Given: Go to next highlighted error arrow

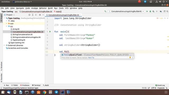Looking at the screenshot, I should [x=167, y=18].
